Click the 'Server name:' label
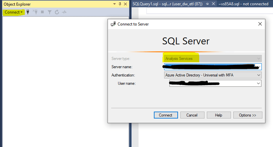Image resolution: width=273 pixels, height=147 pixels. click(122, 67)
